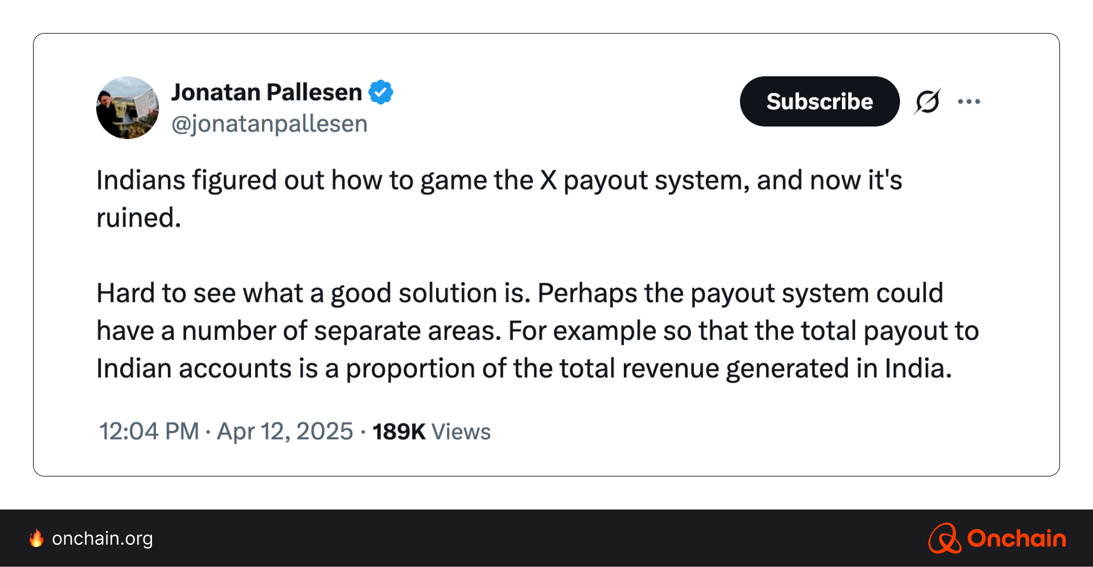Open the @jonatanpallesen handle link
The image size is (1093, 567).
point(269,124)
